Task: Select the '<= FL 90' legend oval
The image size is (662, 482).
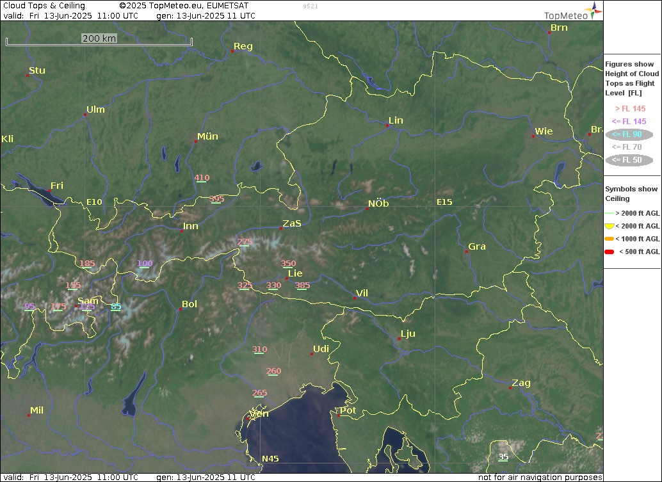Action: coord(629,134)
